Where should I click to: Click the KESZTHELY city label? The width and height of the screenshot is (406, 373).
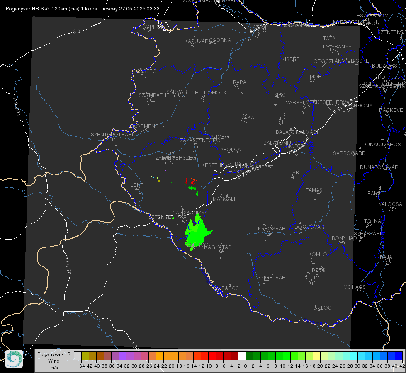click(216, 165)
